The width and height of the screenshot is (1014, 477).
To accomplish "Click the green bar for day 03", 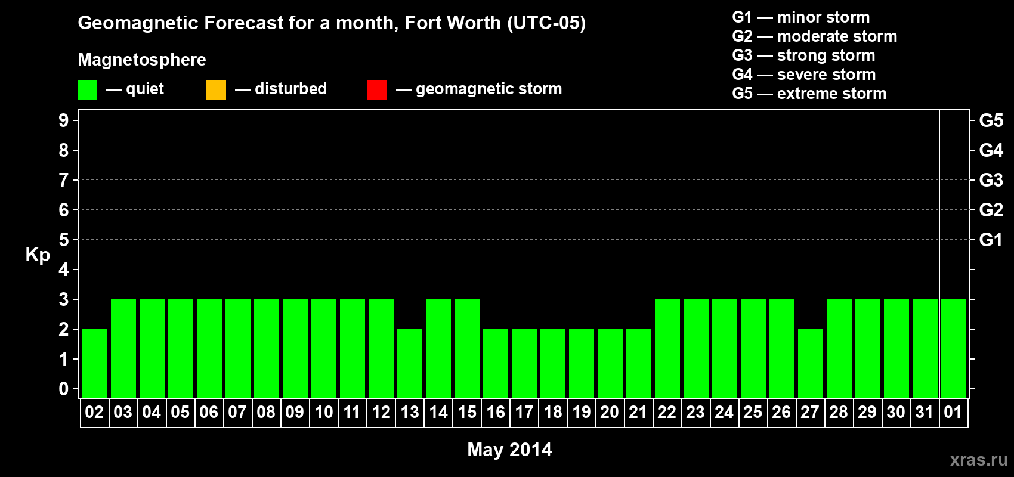I will click(x=123, y=348).
